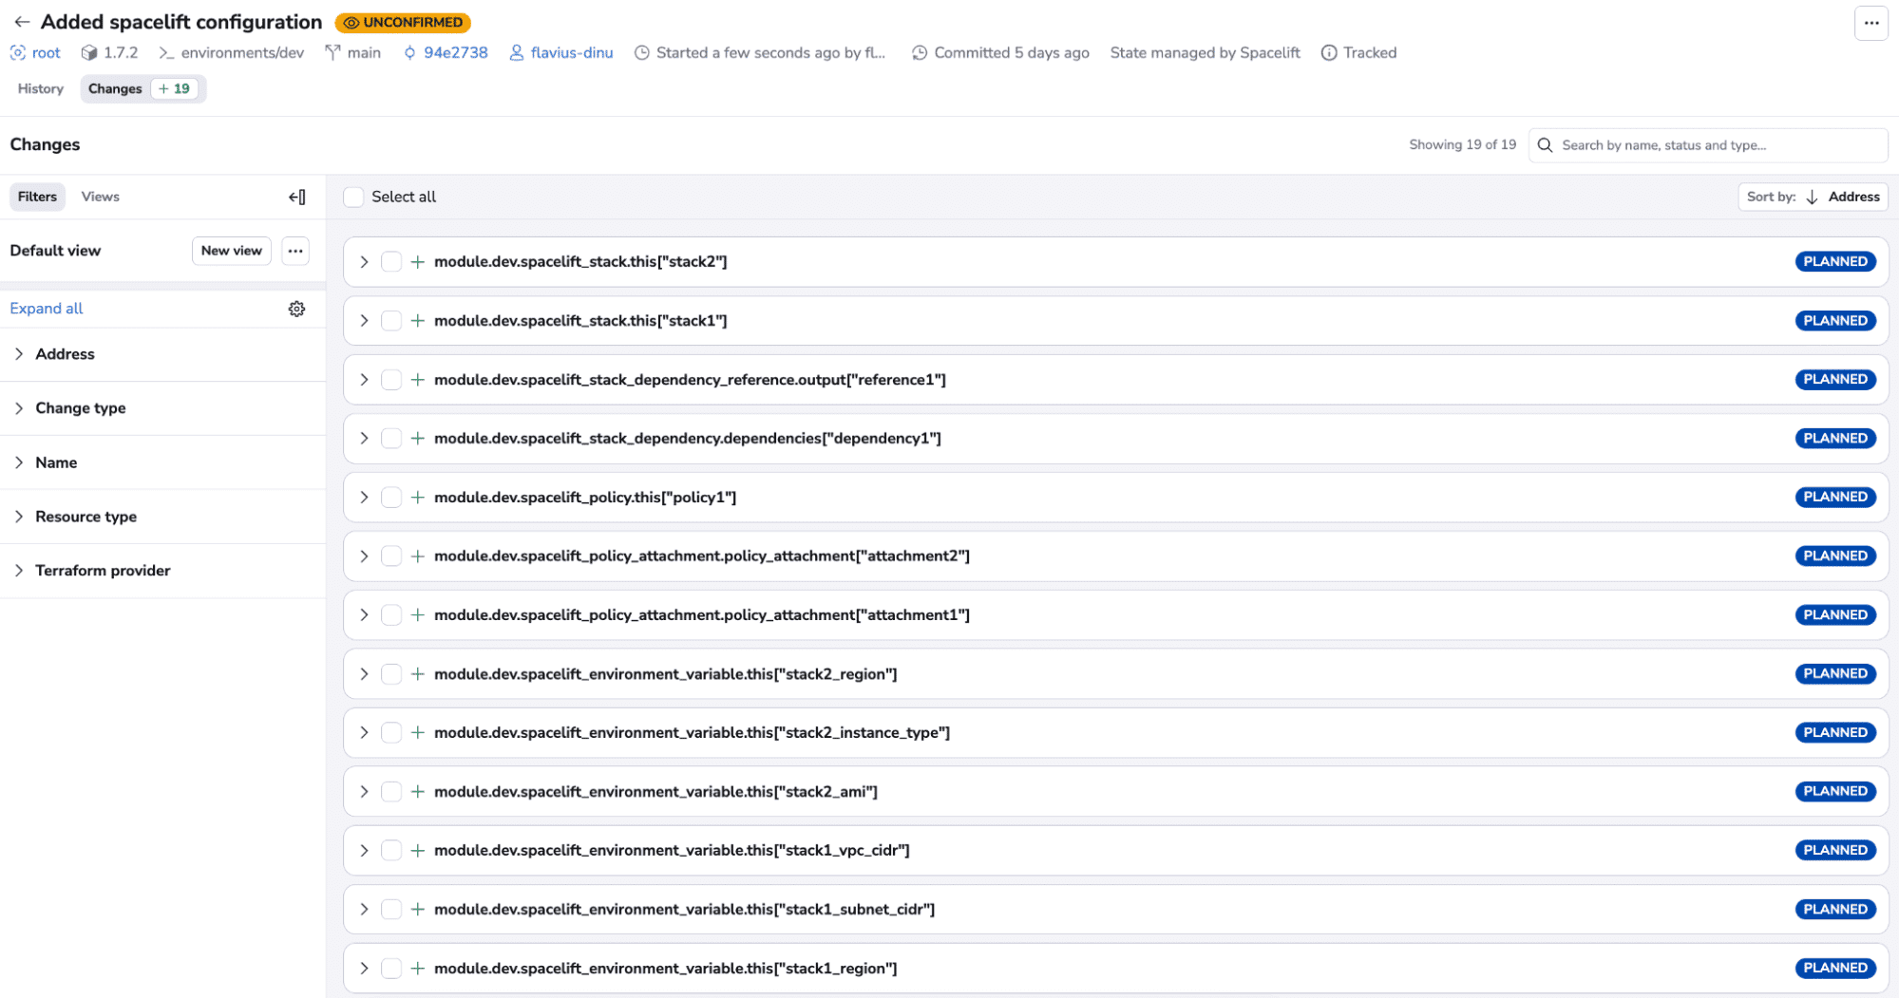The height and width of the screenshot is (999, 1899).
Task: Open the three-dot menu at top right
Action: (x=1871, y=23)
